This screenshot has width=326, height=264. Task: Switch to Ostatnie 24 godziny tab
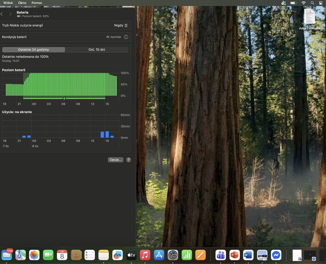click(x=34, y=50)
